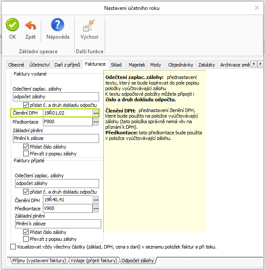
Task: Restore defaults with the Výchozí icon
Action: click(x=89, y=25)
